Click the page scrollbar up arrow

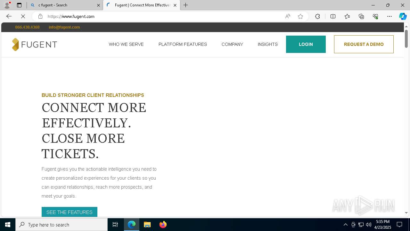click(406, 26)
